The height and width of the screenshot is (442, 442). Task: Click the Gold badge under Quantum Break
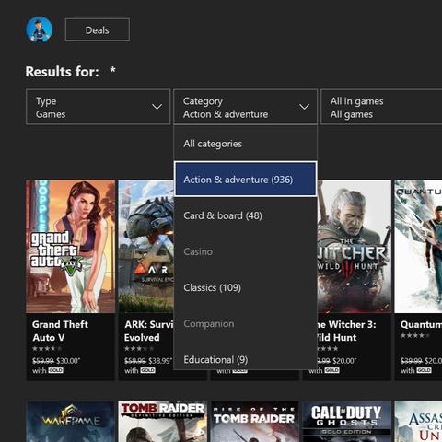(x=424, y=371)
